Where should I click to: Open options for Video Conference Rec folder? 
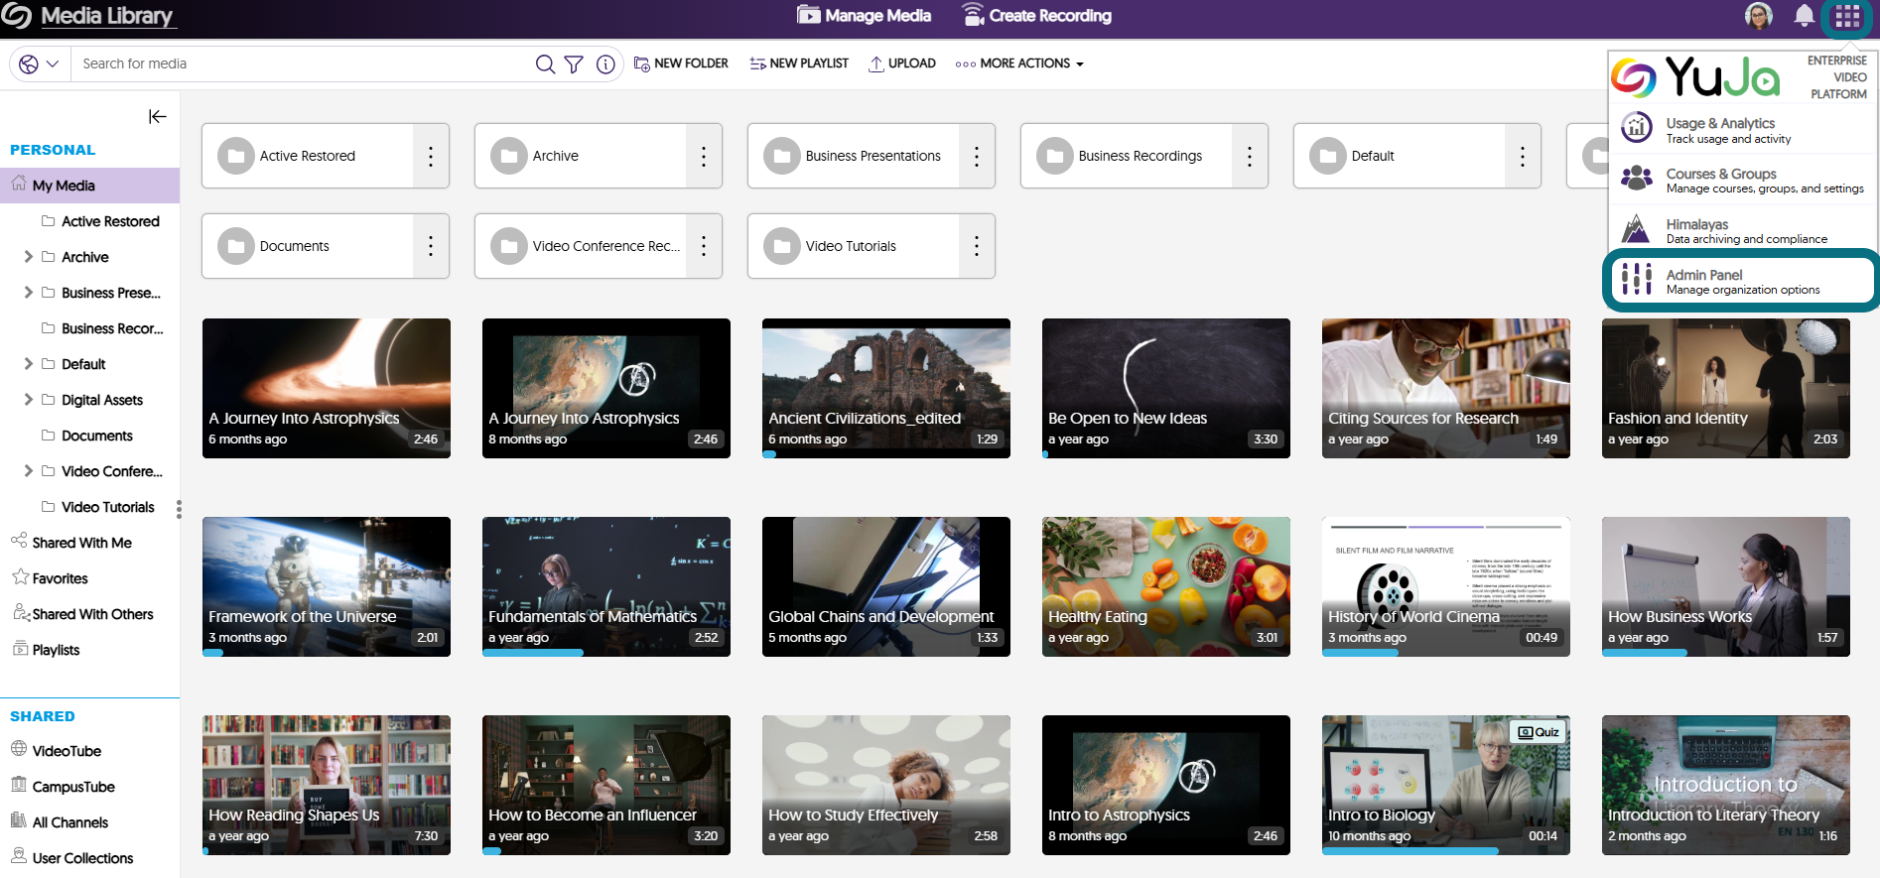pos(704,246)
